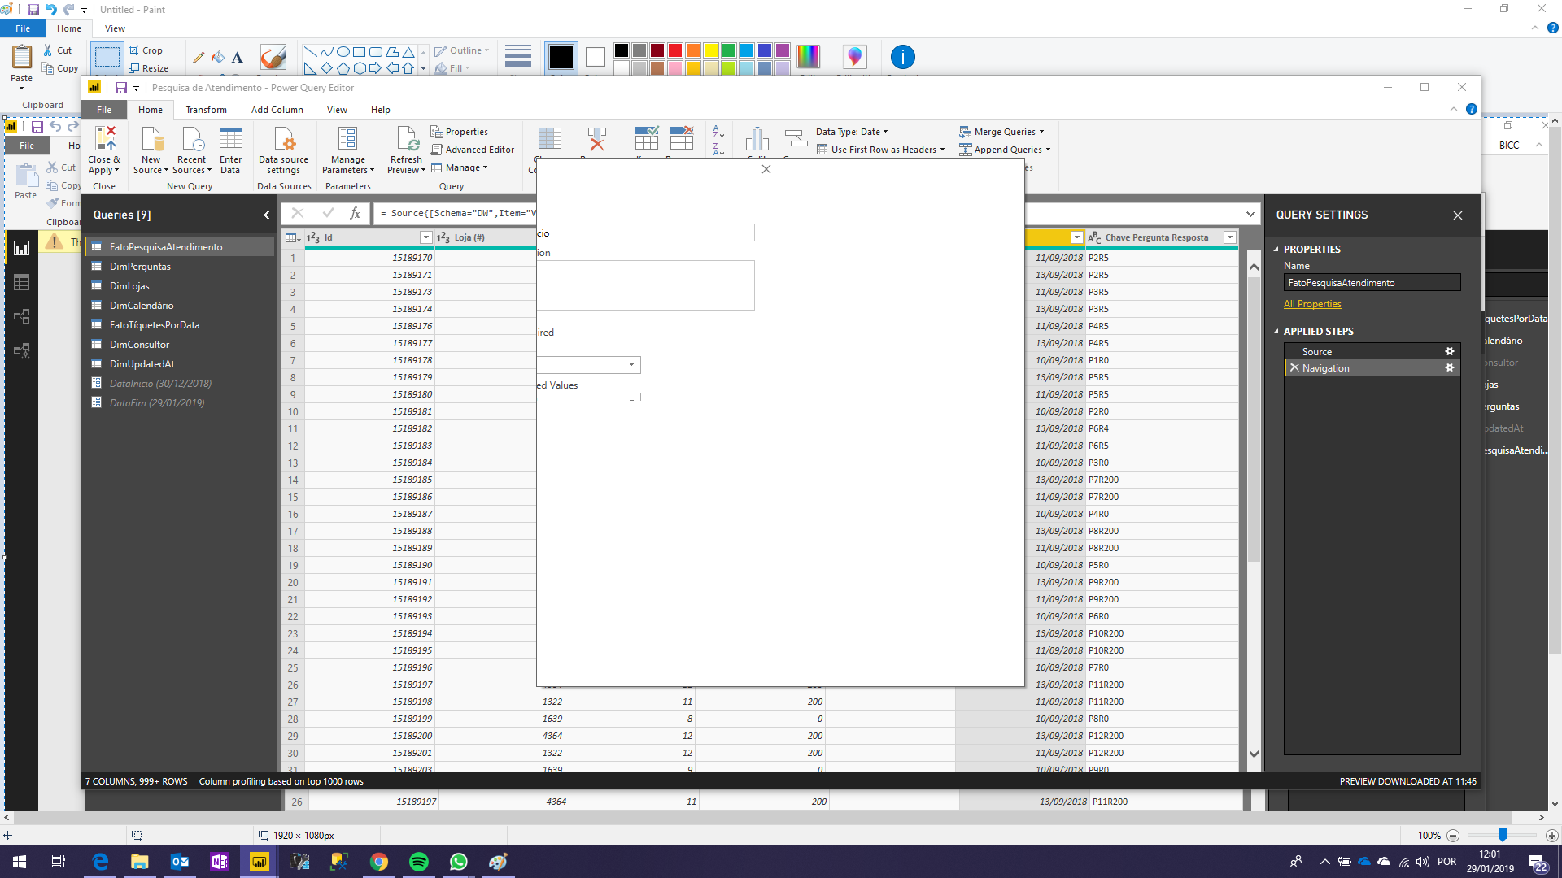
Task: Open the All Properties link
Action: click(1312, 304)
